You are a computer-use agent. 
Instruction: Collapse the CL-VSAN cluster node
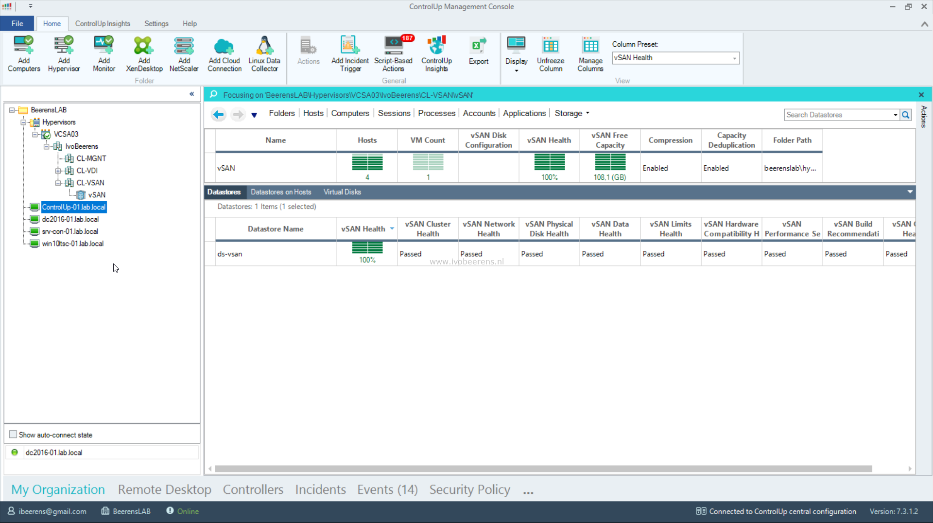tap(58, 183)
